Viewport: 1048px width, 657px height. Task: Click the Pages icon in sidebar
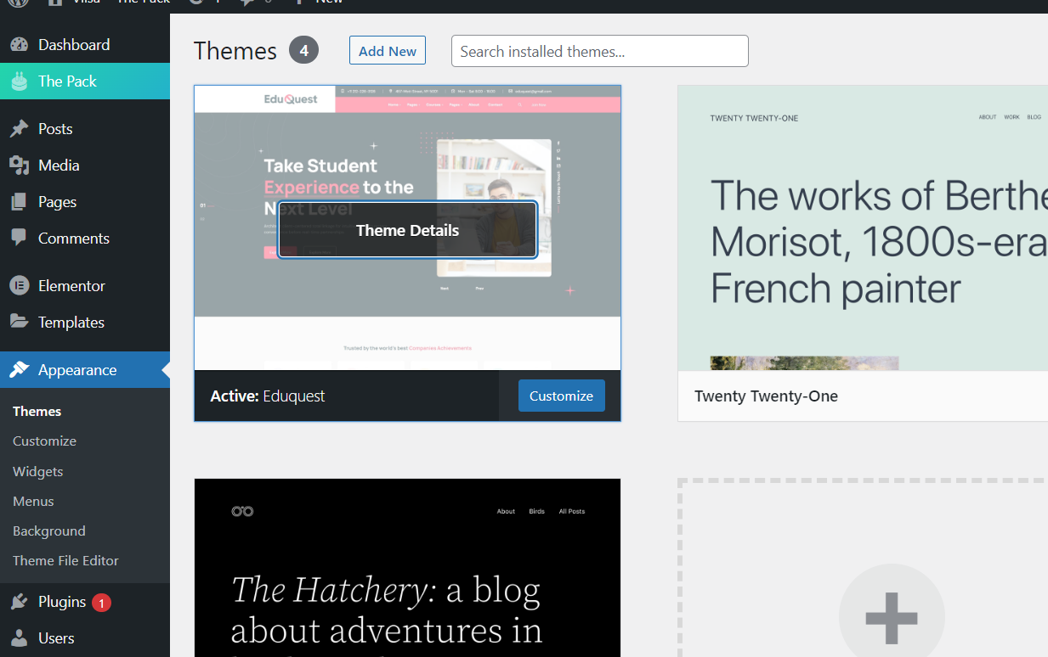(19, 202)
